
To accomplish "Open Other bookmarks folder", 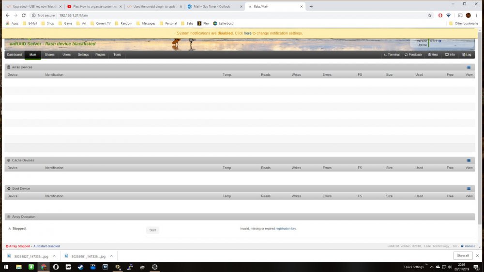I will coord(463,23).
